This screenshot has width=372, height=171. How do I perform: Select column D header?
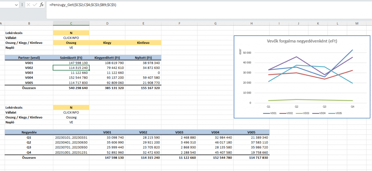[x=107, y=24]
